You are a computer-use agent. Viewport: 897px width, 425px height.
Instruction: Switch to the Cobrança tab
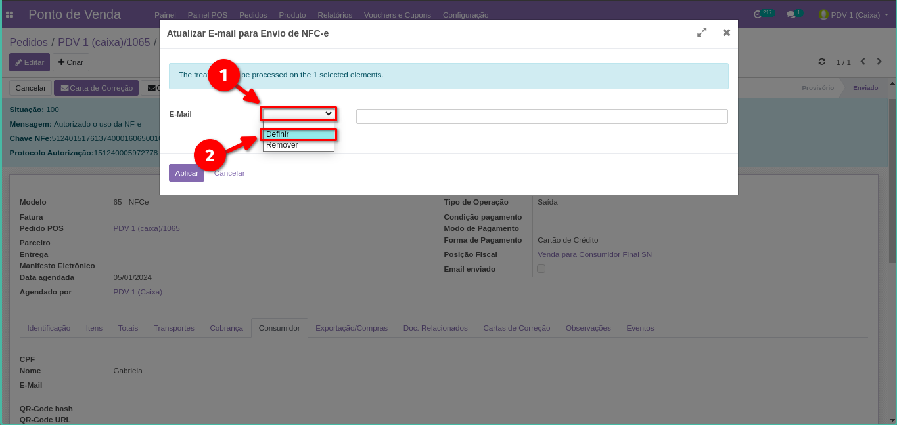pos(226,328)
